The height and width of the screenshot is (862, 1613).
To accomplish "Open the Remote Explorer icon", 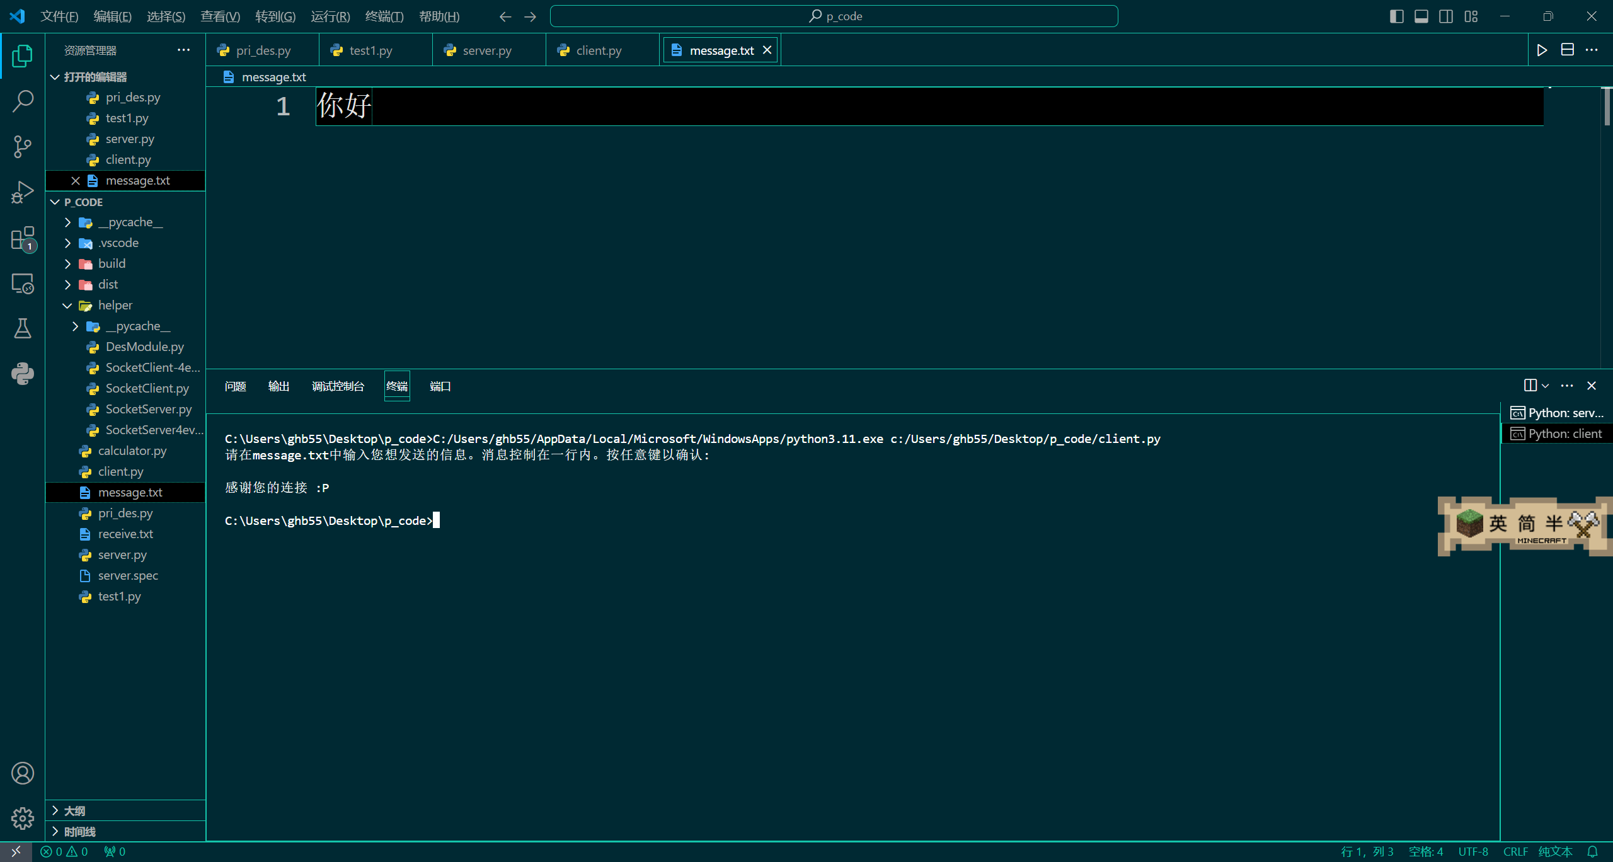I will point(22,284).
